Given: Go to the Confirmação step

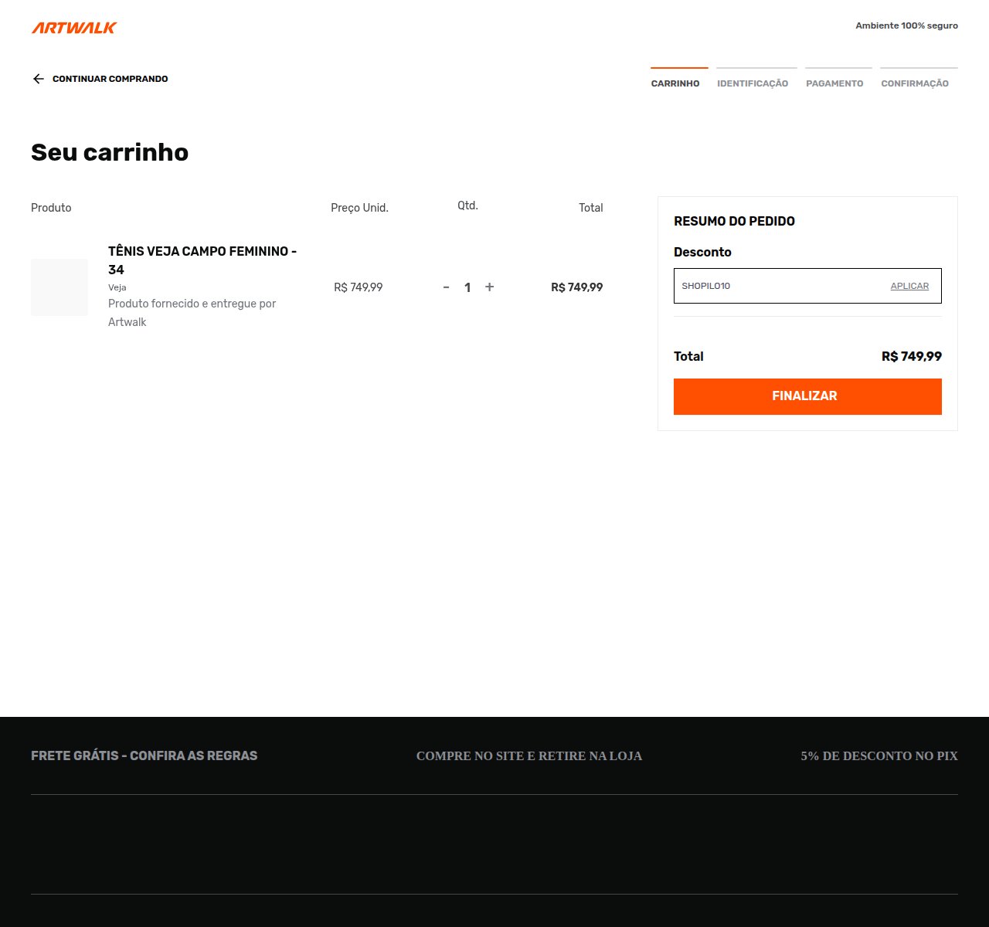Looking at the screenshot, I should pos(915,83).
